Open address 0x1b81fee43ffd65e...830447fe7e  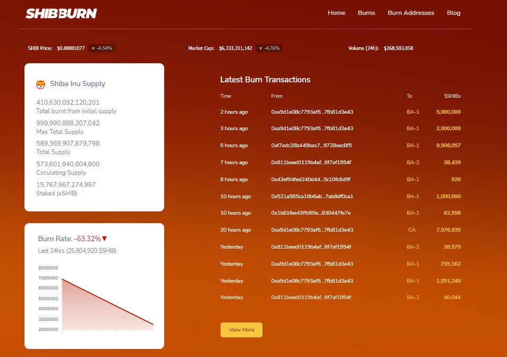(311, 213)
